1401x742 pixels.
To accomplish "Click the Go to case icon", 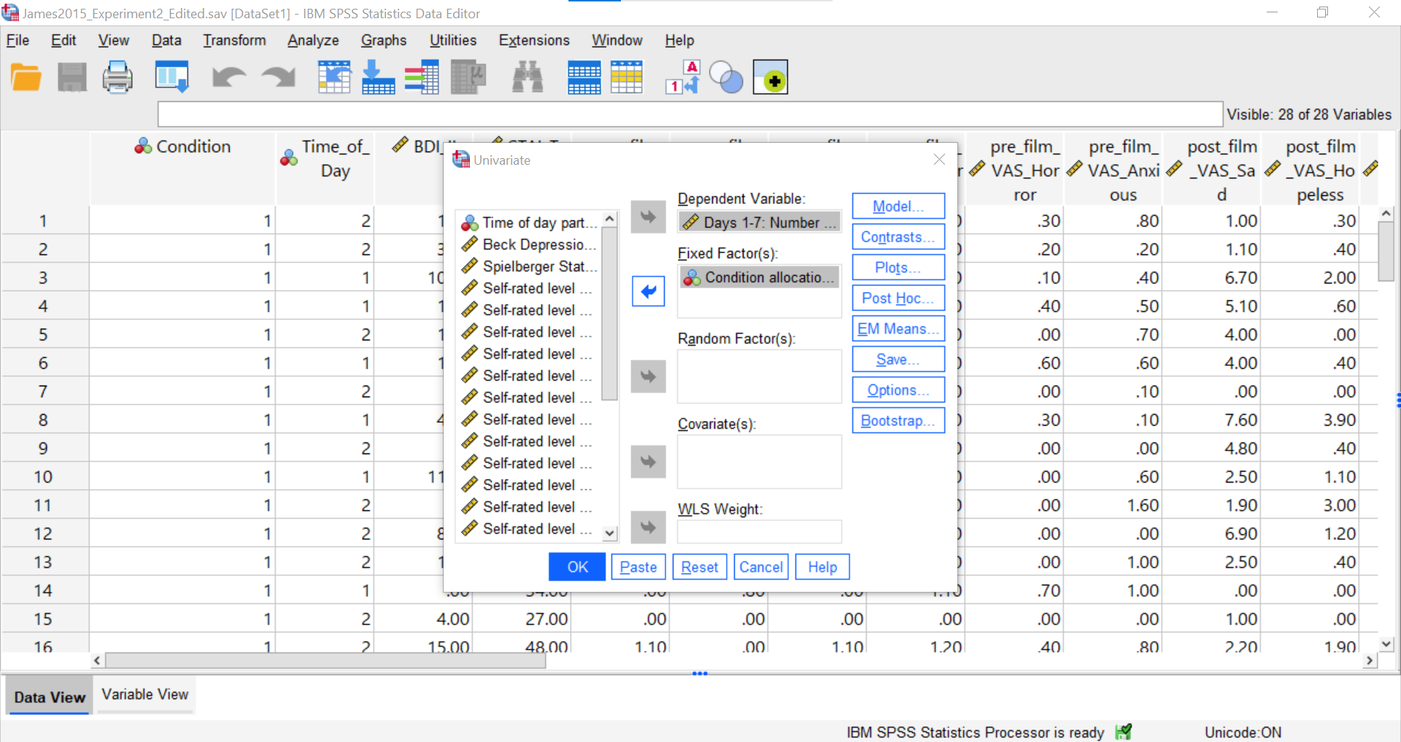I will tap(334, 77).
